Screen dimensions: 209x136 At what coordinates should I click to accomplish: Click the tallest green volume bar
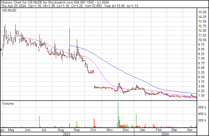click(118, 115)
